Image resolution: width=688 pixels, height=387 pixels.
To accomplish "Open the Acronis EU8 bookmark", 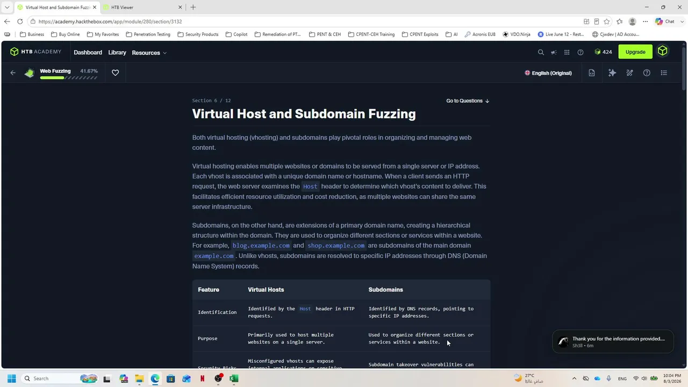I will [x=479, y=34].
